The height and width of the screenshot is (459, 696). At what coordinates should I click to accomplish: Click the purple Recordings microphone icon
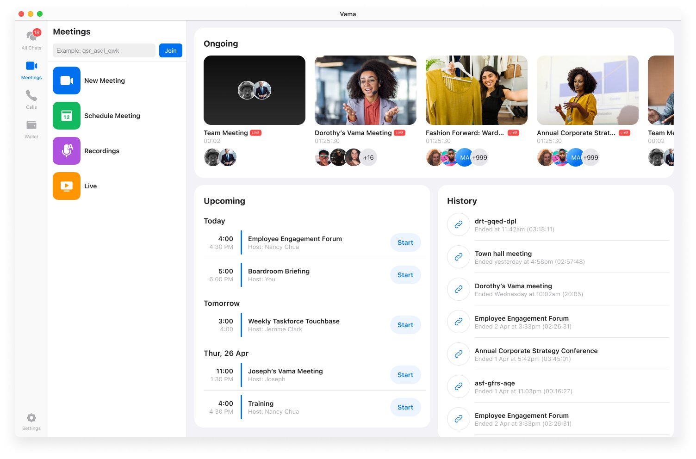click(x=67, y=151)
